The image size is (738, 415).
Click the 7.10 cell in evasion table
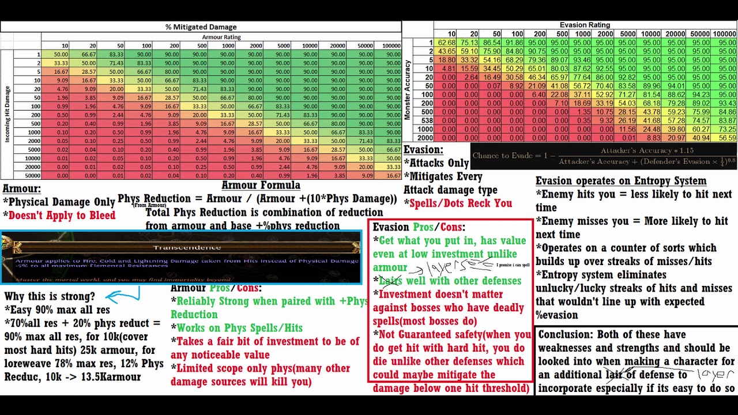click(561, 103)
